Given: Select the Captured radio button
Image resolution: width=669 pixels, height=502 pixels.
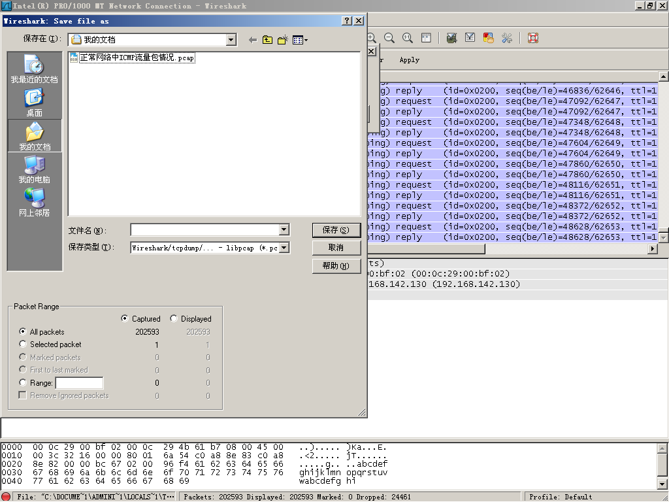Looking at the screenshot, I should (x=125, y=318).
